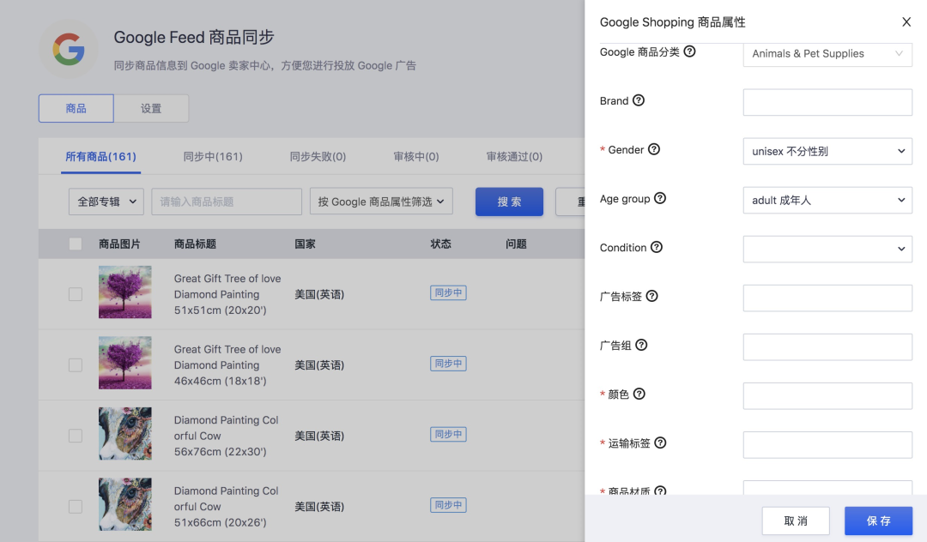Check the Tree of love 51x51cm row checkbox
The height and width of the screenshot is (542, 927).
[x=75, y=294]
